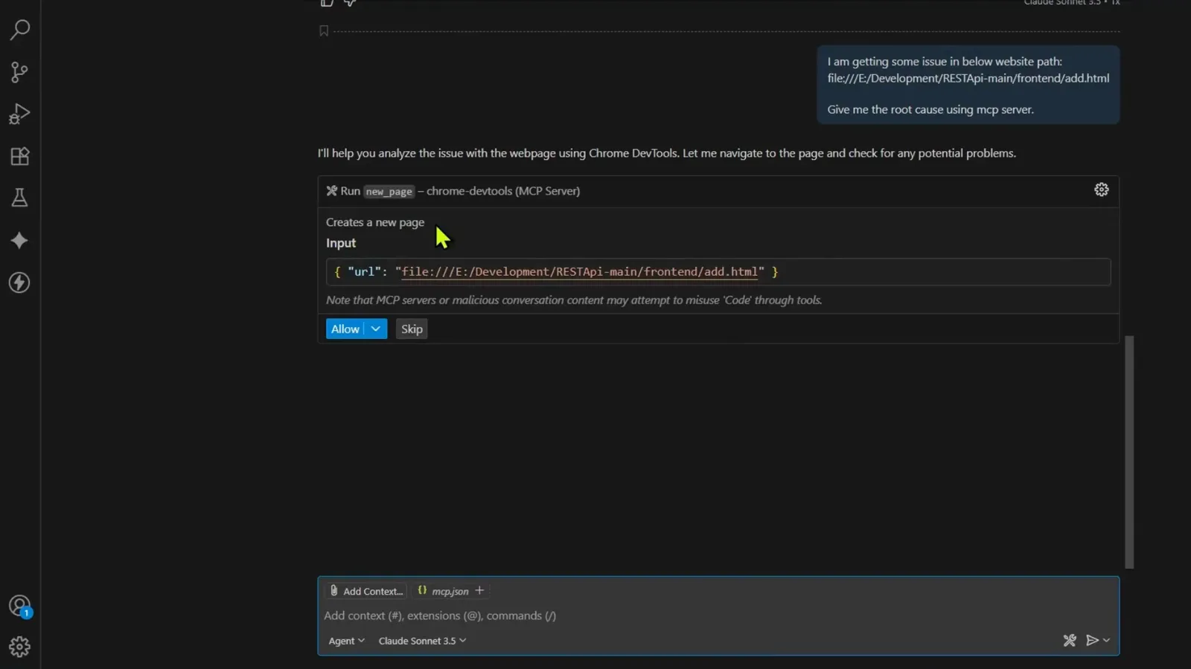Screen dimensions: 1191x669
Task: Open the Source Control view
Action: [19, 72]
